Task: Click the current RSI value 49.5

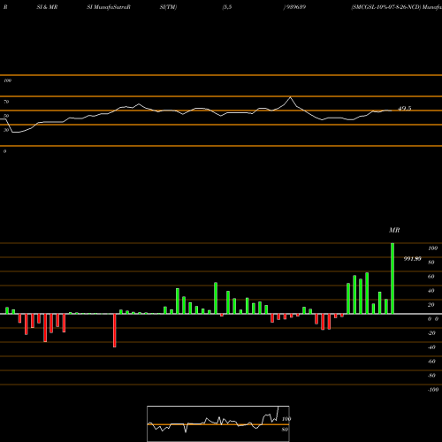Action: click(x=405, y=109)
